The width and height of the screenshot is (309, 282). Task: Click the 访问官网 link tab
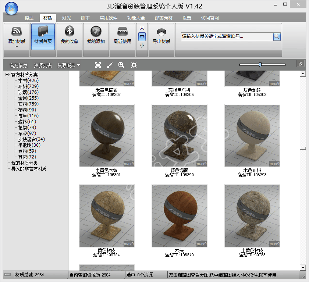[210, 18]
